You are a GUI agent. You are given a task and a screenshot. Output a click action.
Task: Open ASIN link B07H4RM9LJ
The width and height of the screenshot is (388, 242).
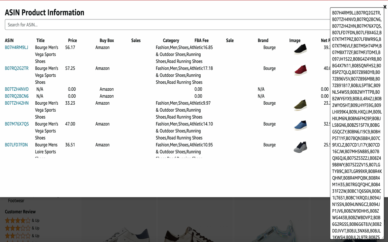point(16,47)
